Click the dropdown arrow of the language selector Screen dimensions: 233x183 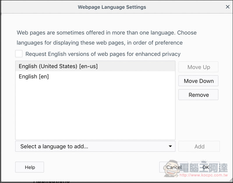point(170,147)
